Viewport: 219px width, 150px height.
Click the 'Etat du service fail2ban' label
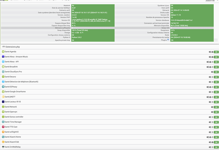pos(61,8)
